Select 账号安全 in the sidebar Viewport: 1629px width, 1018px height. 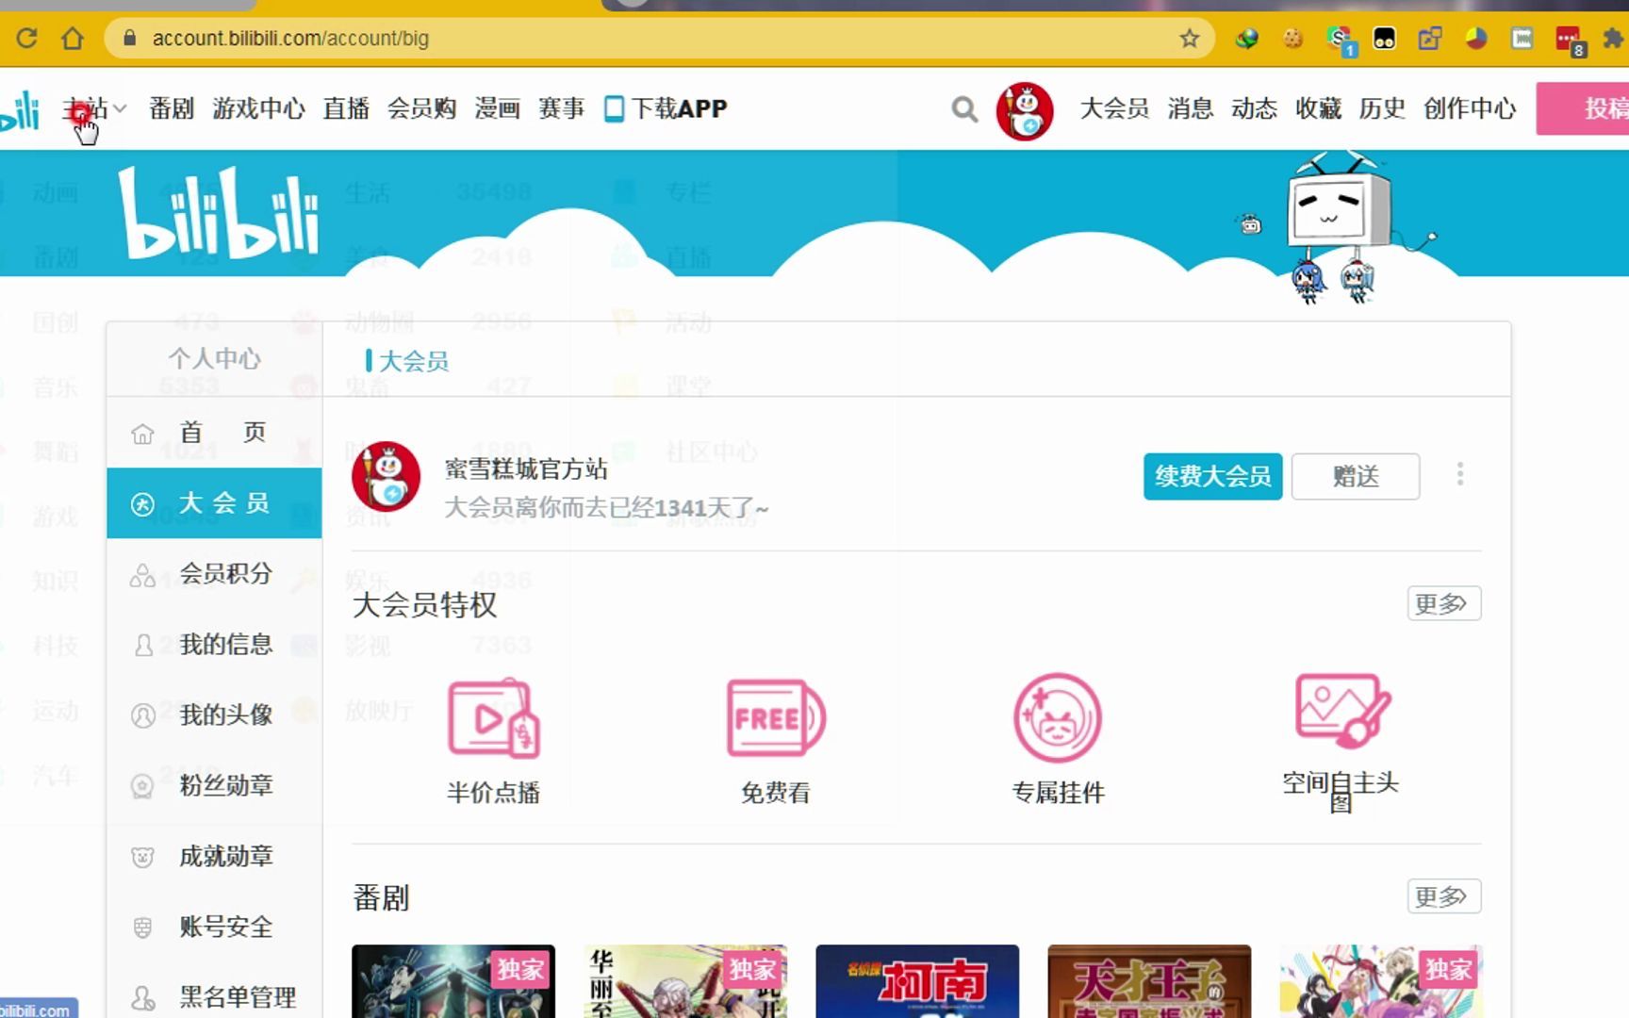[214, 928]
